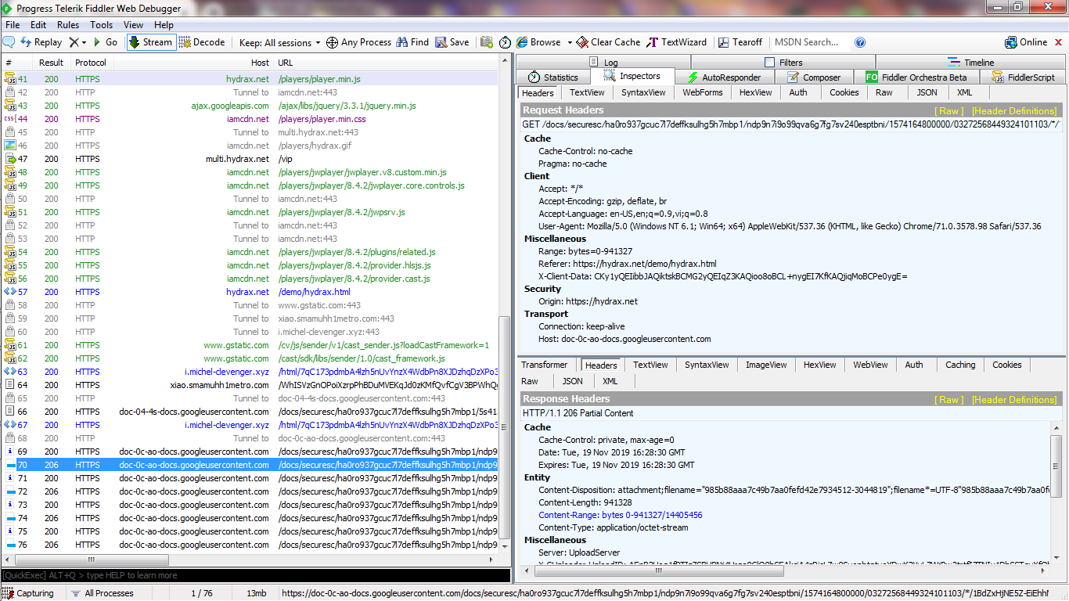Select the response Transformer tab
Viewport: 1069px width, 601px height.
click(x=545, y=365)
